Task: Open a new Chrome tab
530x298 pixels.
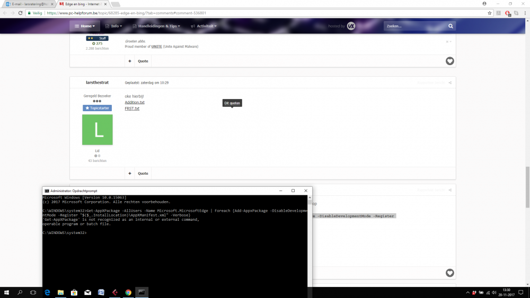Action: click(x=115, y=4)
